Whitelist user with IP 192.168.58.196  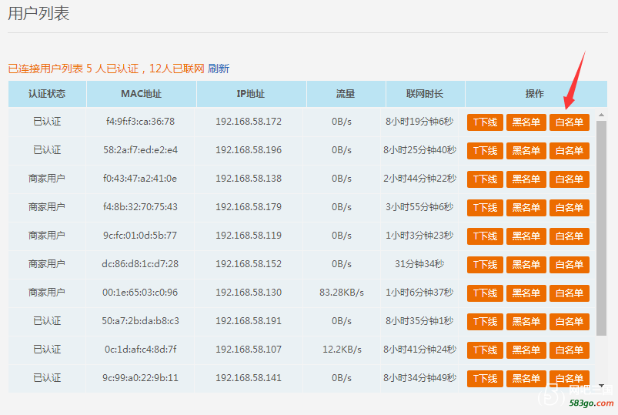pyautogui.click(x=570, y=151)
